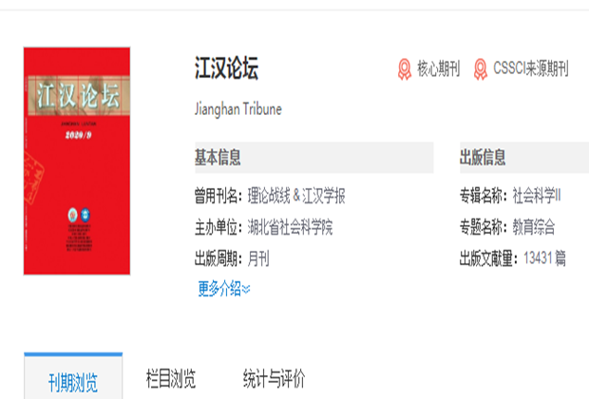The image size is (589, 399).
Task: Click the red-gold round emblem on journal cover
Action: [x=72, y=214]
